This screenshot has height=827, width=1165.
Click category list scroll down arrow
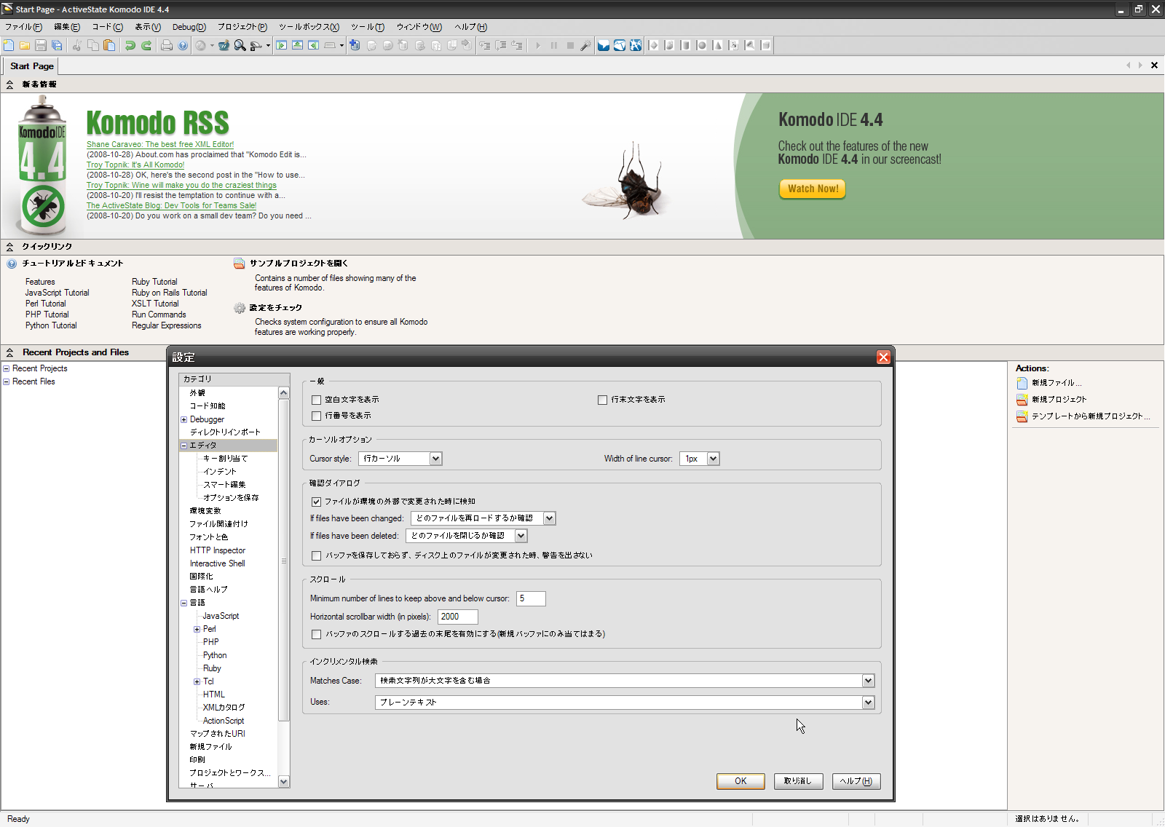coord(284,781)
